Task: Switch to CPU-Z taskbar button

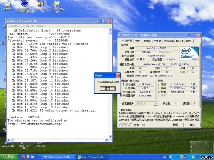Action: coord(59,157)
